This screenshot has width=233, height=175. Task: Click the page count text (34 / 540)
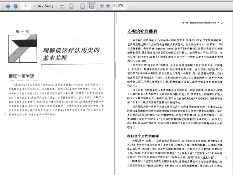click(x=44, y=6)
